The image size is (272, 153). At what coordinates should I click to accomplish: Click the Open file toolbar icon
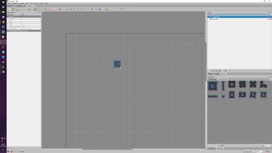click(x=13, y=9)
